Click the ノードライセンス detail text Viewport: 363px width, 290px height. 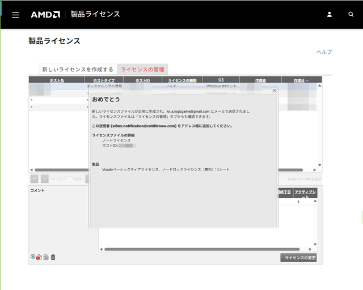pos(116,140)
